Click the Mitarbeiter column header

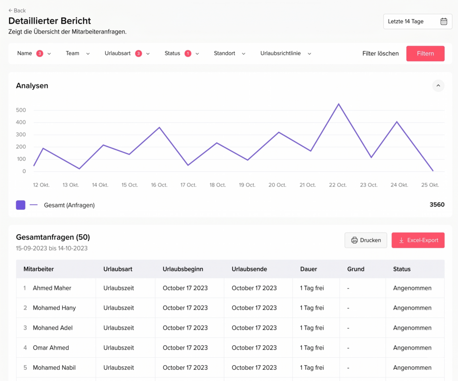39,269
